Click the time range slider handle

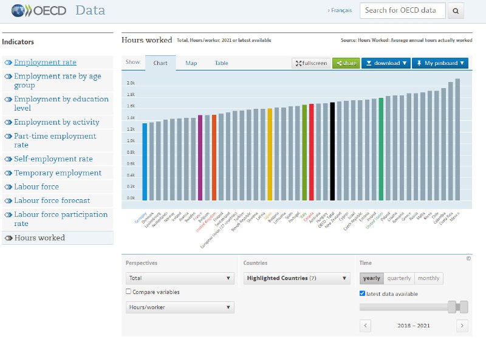tap(451, 307)
